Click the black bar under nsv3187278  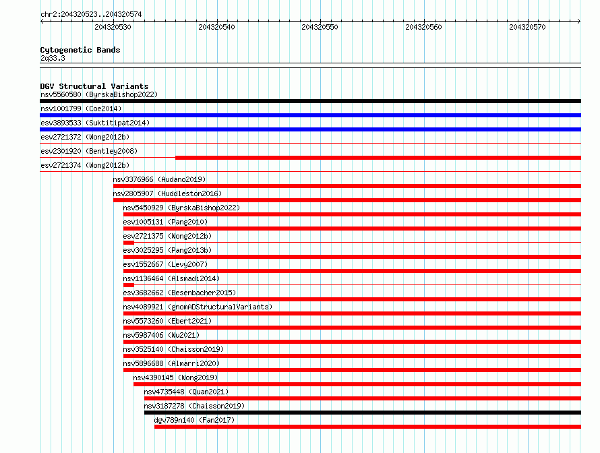pyautogui.click(x=363, y=413)
